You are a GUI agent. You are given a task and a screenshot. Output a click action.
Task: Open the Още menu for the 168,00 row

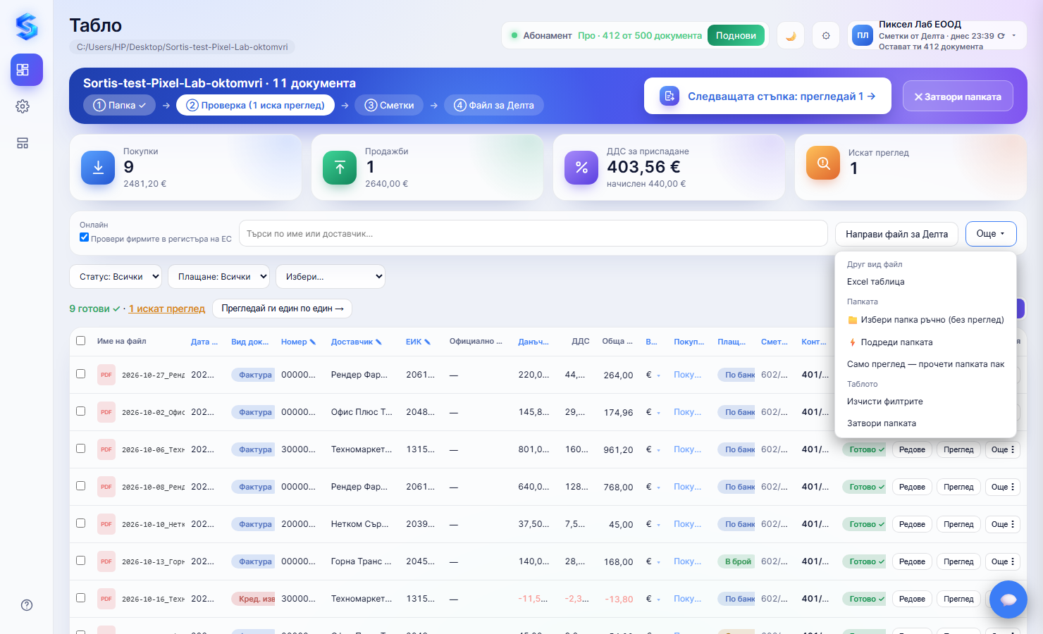pyautogui.click(x=1003, y=561)
